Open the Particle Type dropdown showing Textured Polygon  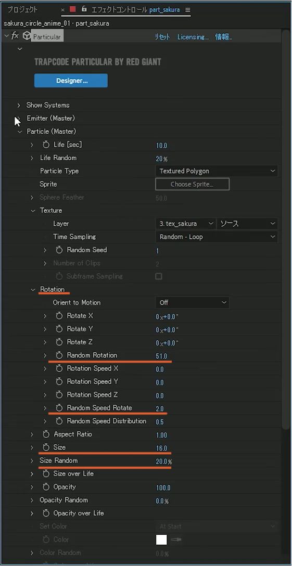217,171
